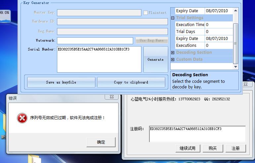Viewport: 255px width, 163px height.
Task: Click into the 注册码 registration code box
Action: pos(197,134)
